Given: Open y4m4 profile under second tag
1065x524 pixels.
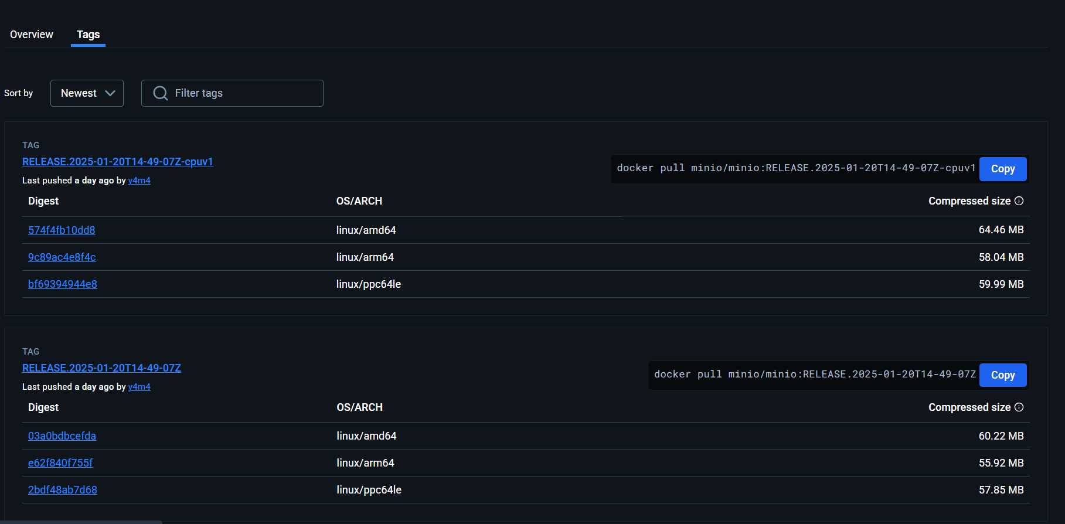Looking at the screenshot, I should (139, 387).
